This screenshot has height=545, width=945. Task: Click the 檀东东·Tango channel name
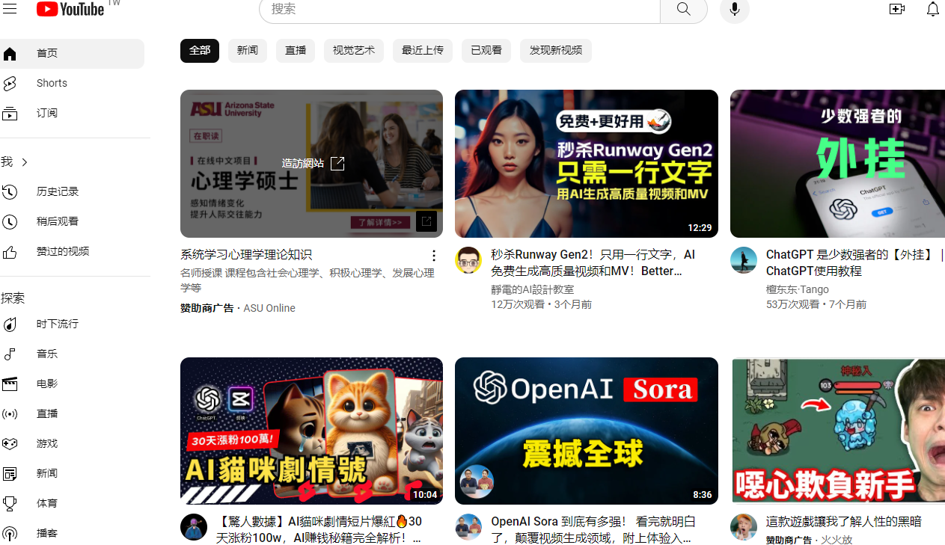click(798, 289)
